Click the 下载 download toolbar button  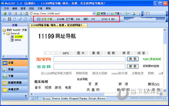click(115, 13)
